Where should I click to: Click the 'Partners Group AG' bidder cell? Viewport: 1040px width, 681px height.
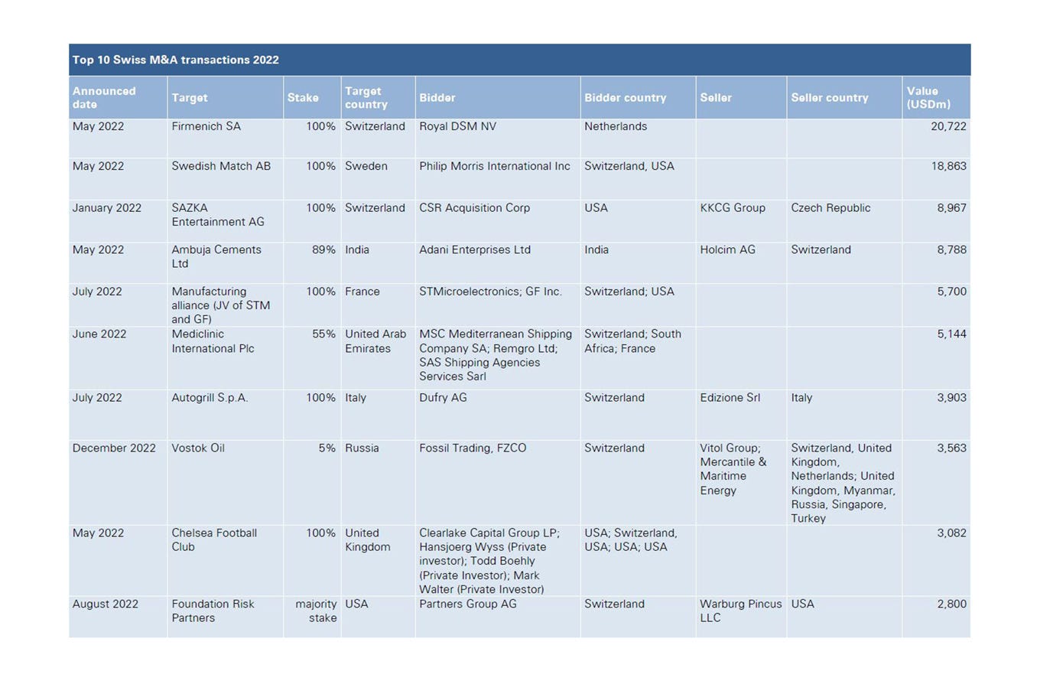[x=467, y=604]
